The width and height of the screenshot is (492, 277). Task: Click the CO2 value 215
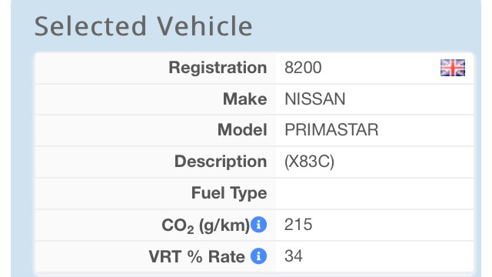[298, 225]
